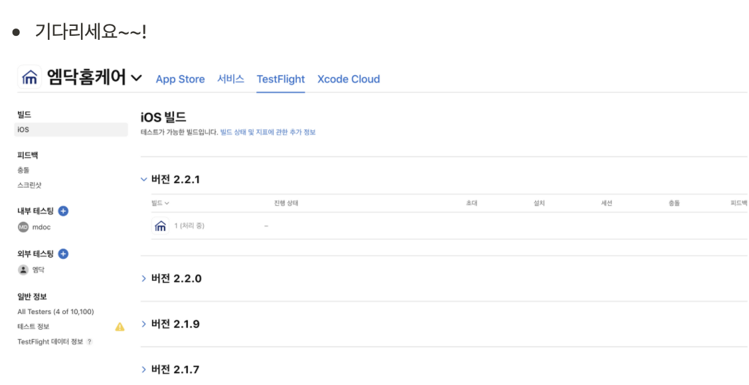This screenshot has height=385, width=749.
Task: Select the build 1 (처리 중) entry
Action: (189, 226)
